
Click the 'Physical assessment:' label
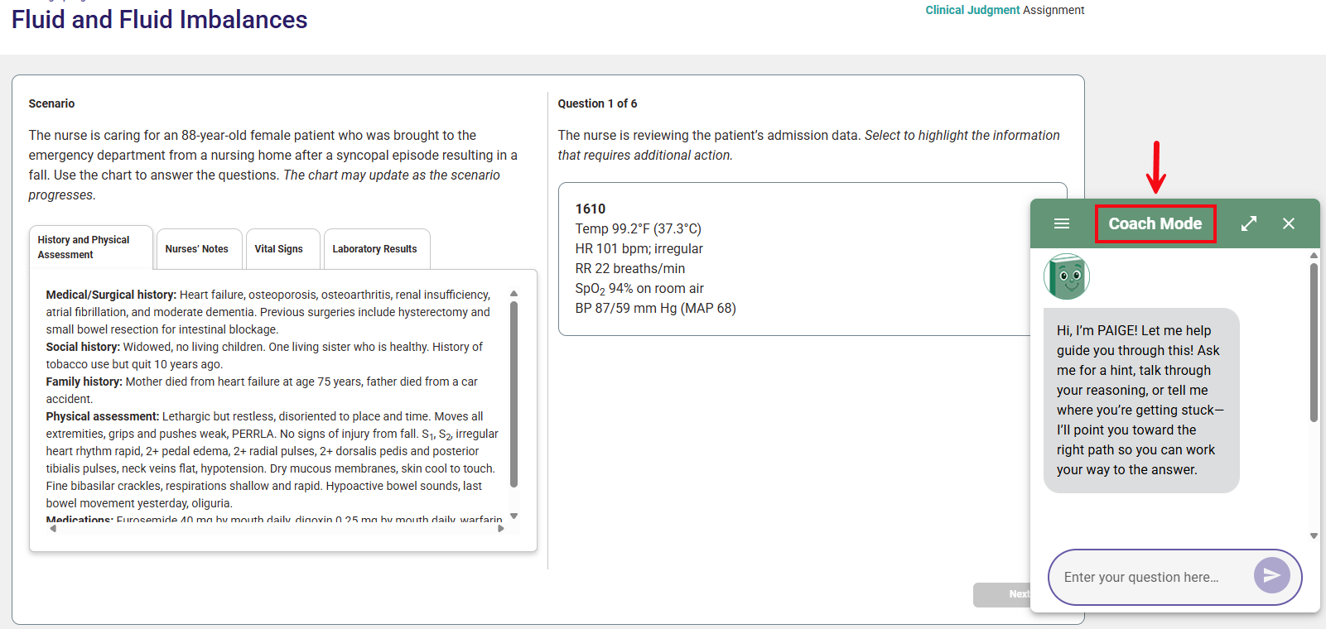tap(103, 416)
